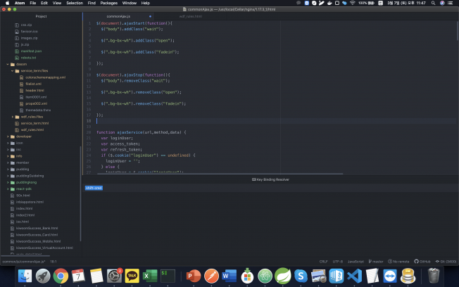This screenshot has height=287, width=459.
Task: Expand the developer folder
Action: [x=24, y=136]
